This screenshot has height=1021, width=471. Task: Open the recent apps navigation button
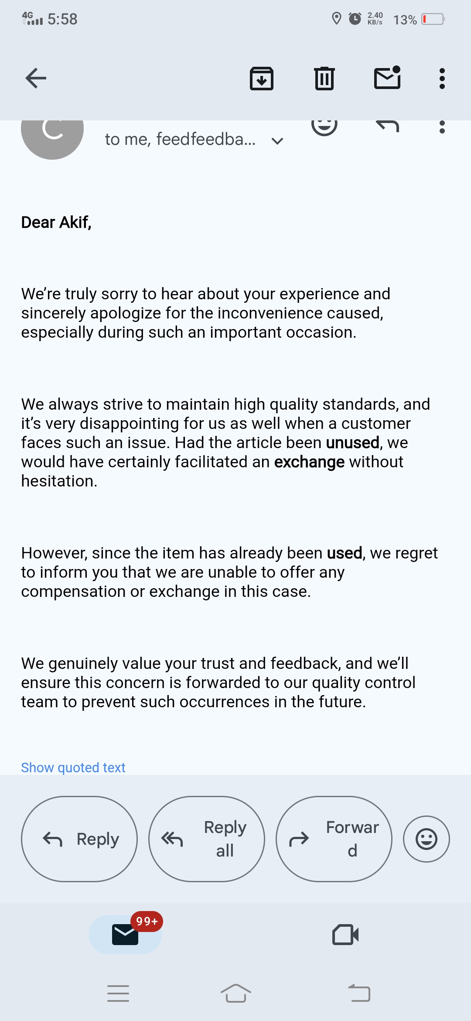coord(118,994)
